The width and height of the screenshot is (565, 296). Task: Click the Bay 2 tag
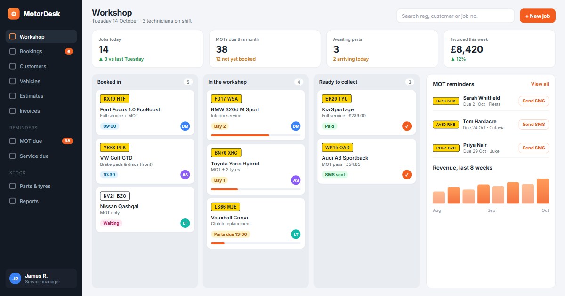pos(220,126)
